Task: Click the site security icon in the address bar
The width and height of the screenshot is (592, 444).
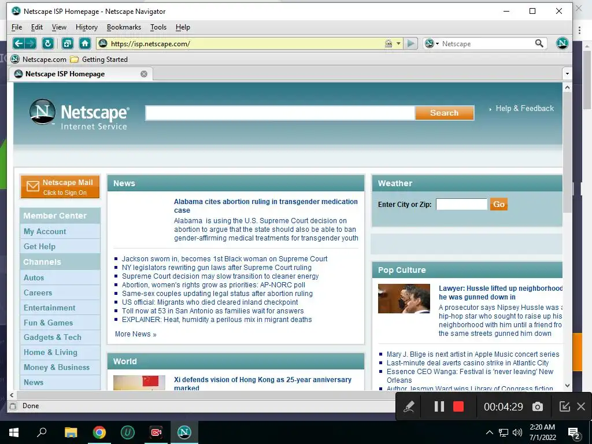Action: click(388, 44)
